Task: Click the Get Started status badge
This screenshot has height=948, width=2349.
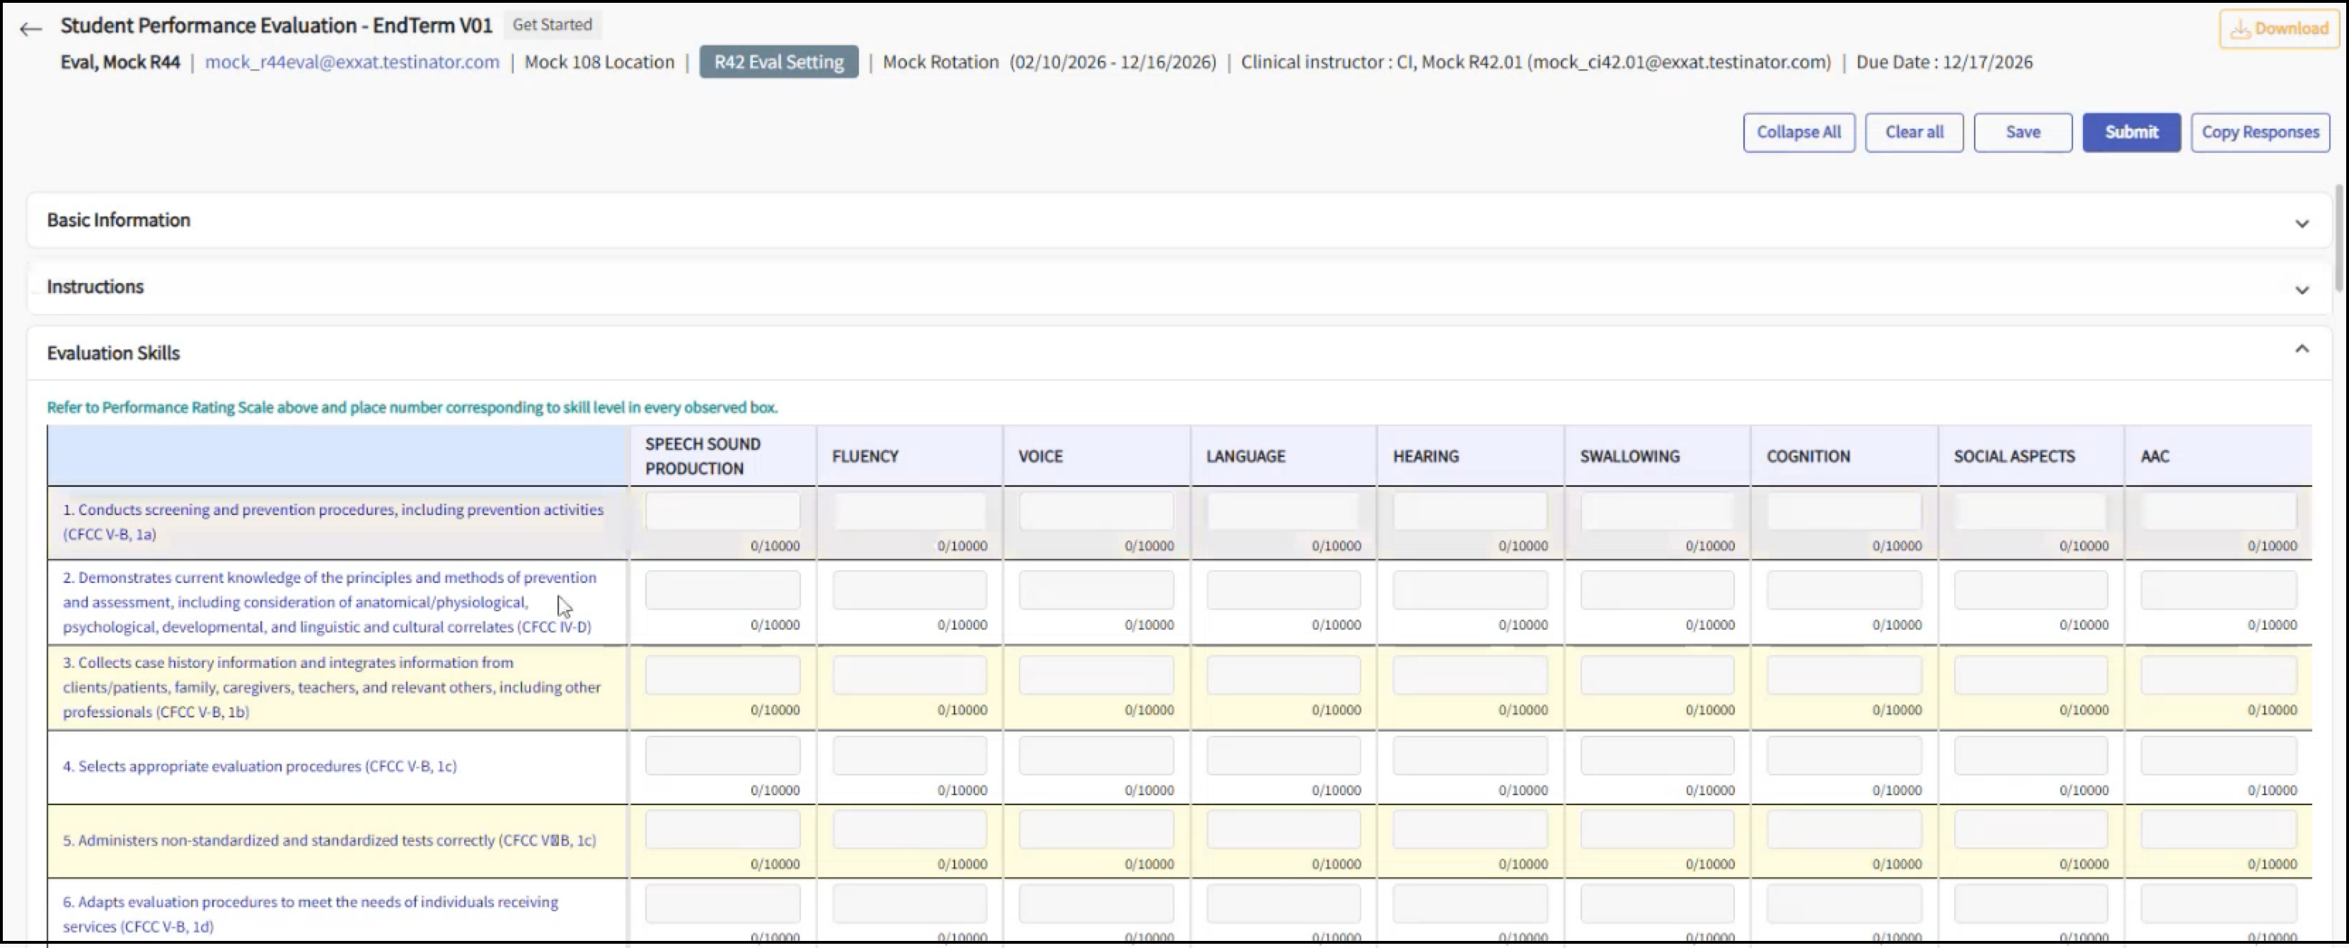Action: (552, 25)
